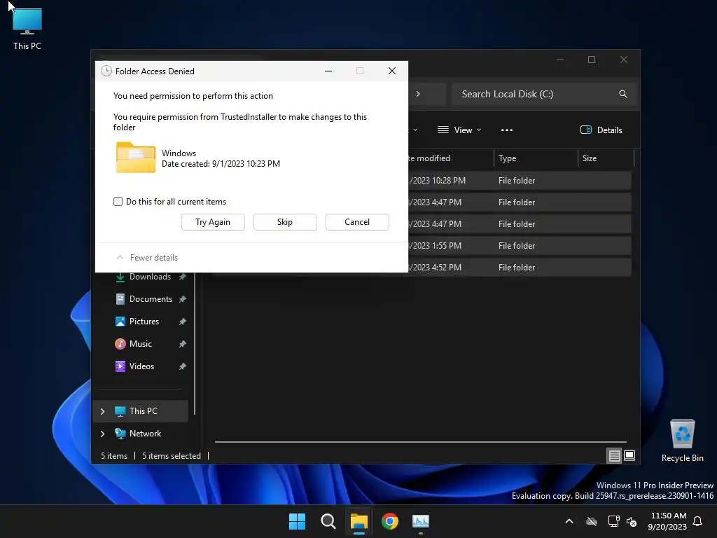
Task: Open the Recycle Bin desktop icon
Action: click(682, 440)
